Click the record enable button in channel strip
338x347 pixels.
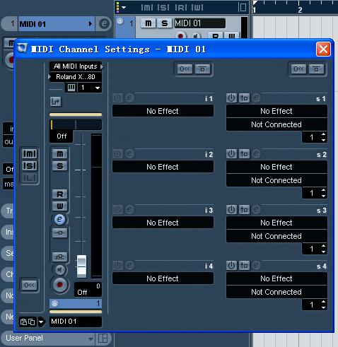pos(60,285)
